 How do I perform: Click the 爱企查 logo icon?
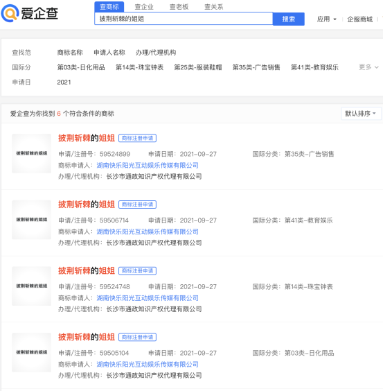[x=10, y=13]
